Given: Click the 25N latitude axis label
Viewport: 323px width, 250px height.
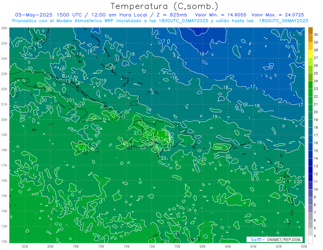Looking at the screenshot, I should click(4, 43).
